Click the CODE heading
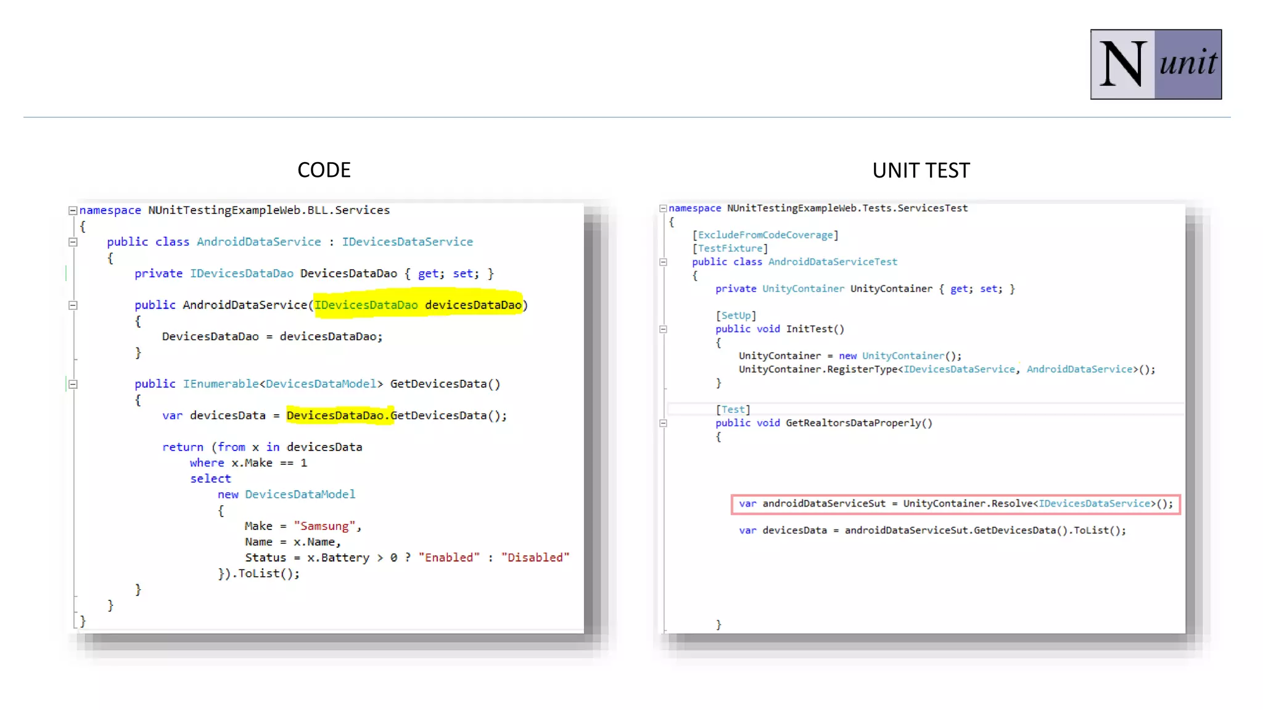 click(x=324, y=170)
